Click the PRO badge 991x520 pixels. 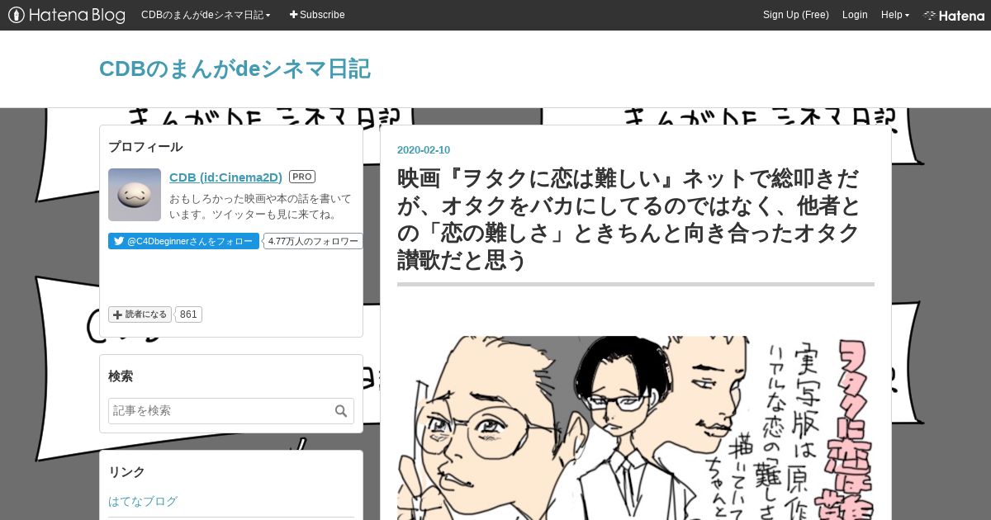click(302, 177)
